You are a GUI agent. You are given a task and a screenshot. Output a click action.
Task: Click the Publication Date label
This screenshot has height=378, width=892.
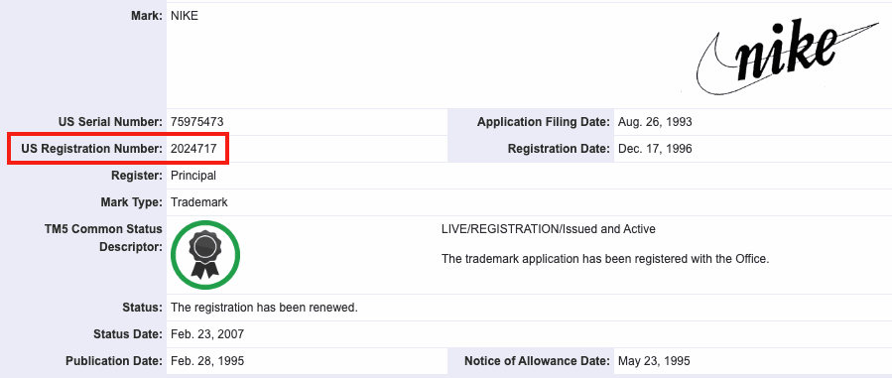coord(114,361)
